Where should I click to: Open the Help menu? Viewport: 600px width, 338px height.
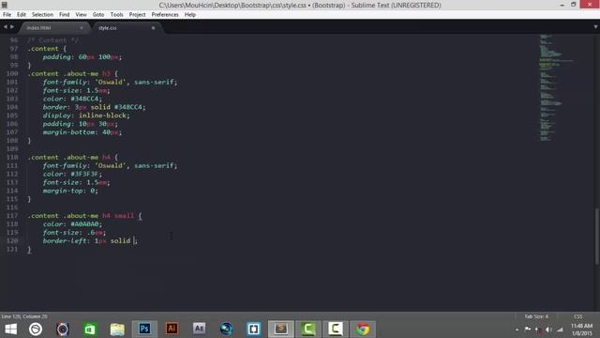190,15
